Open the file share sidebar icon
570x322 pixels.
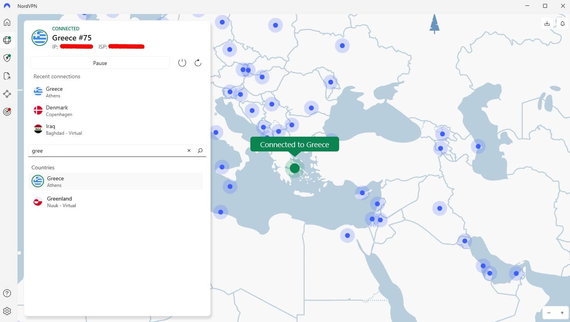point(7,76)
